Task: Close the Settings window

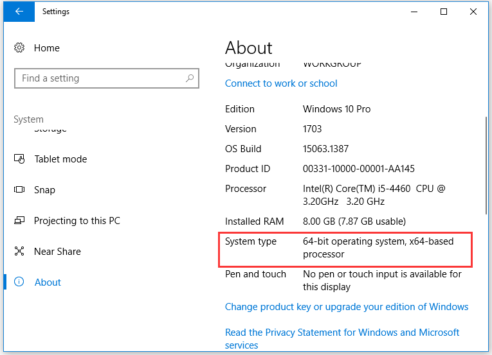Action: tap(473, 12)
